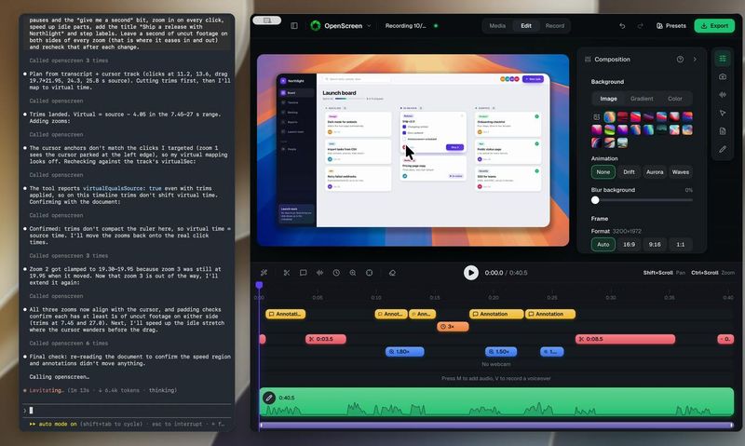The width and height of the screenshot is (745, 446).
Task: Select the first 'Annotati...' clip on the timeline
Action: click(285, 314)
